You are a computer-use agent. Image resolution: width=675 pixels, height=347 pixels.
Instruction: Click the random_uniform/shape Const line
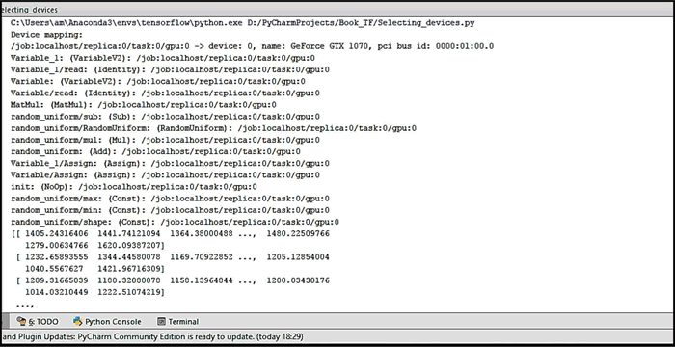click(175, 222)
